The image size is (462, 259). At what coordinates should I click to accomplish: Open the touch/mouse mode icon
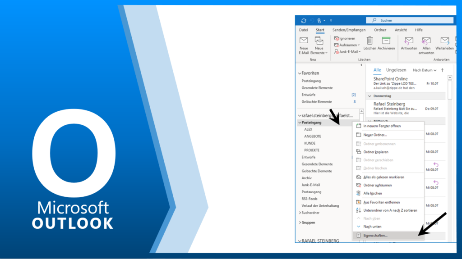click(x=319, y=21)
